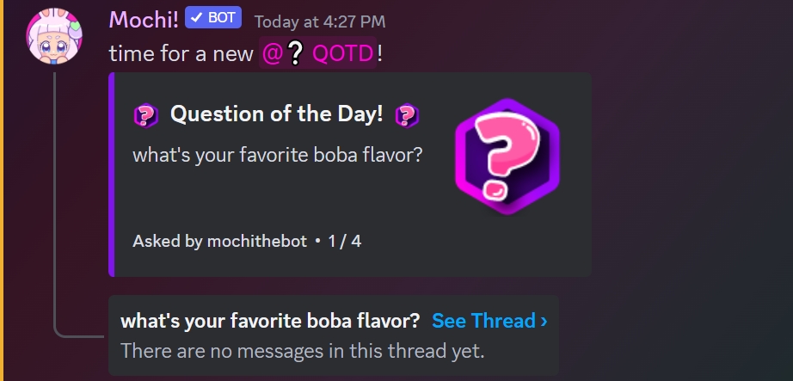
Task: Click the 'time for a new' message text
Action: [x=181, y=53]
